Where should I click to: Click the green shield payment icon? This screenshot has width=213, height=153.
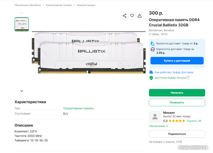click(151, 78)
